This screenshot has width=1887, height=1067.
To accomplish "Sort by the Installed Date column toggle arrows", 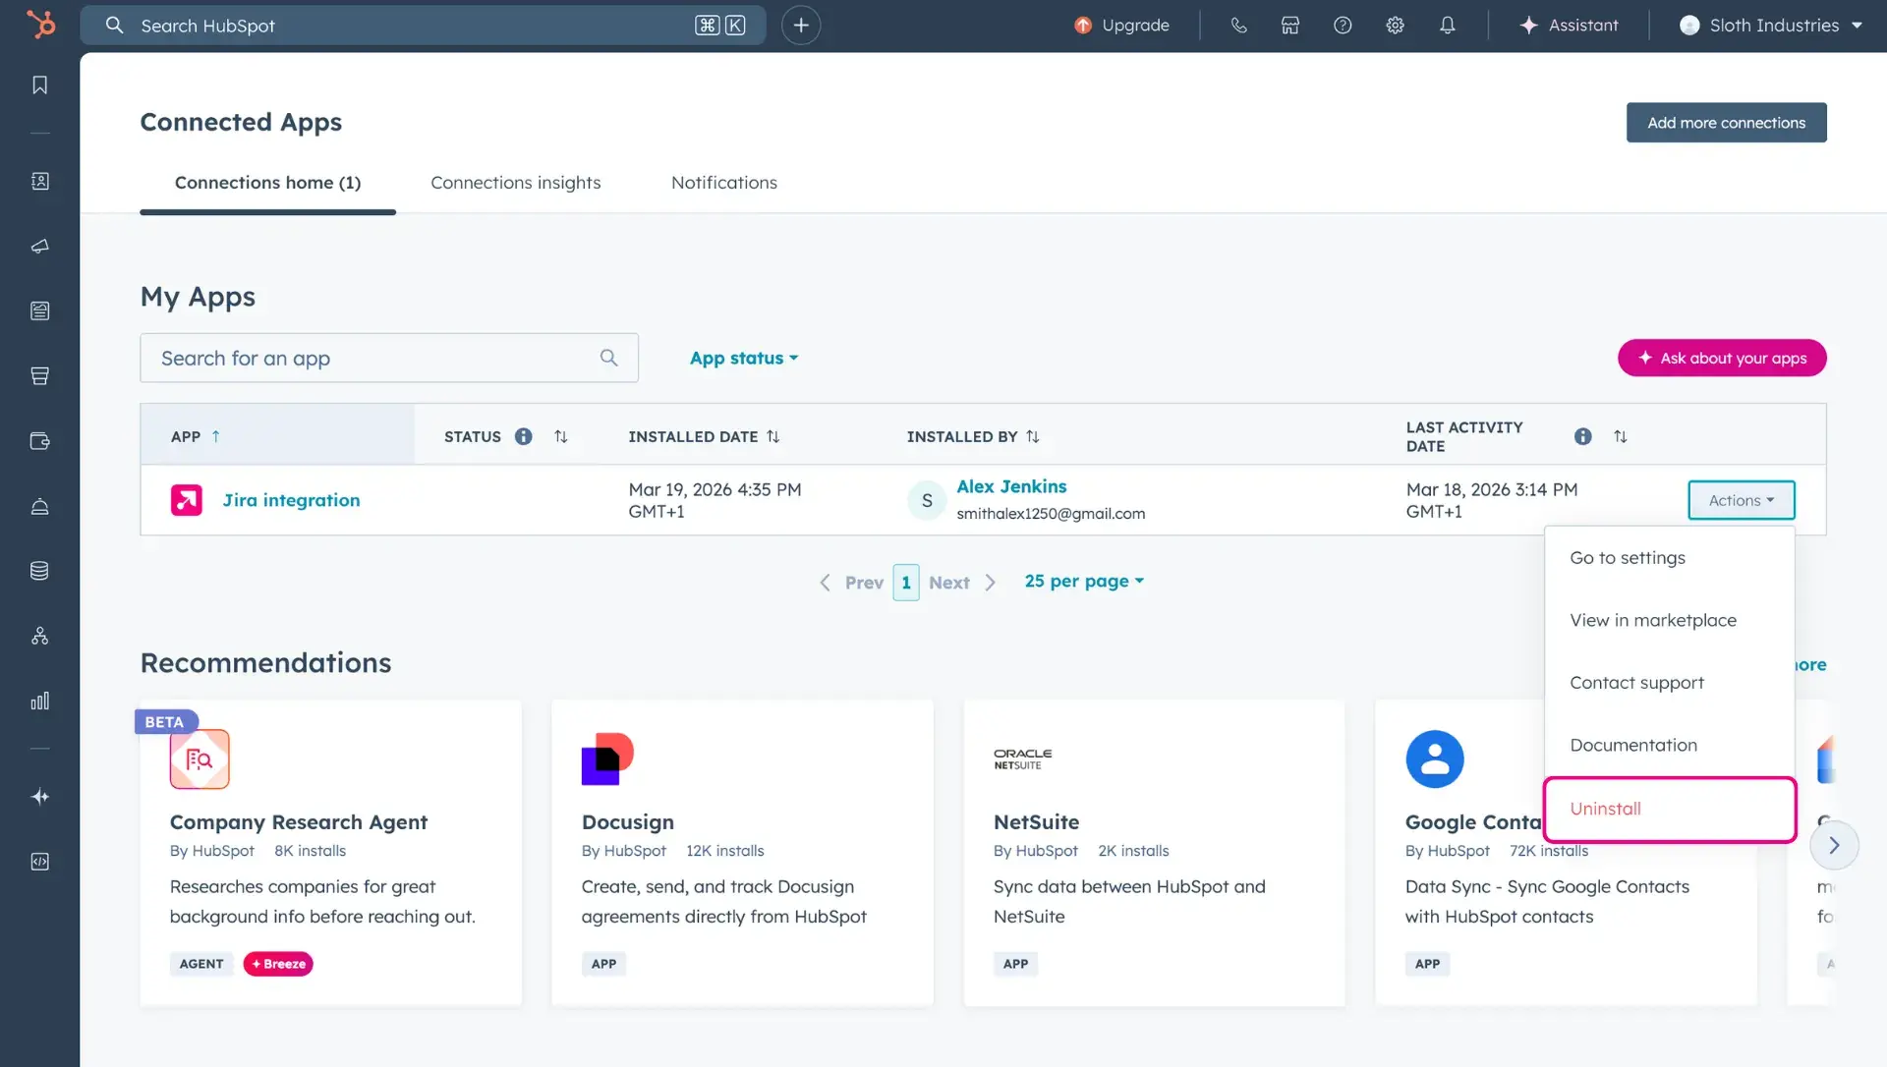I will coord(774,436).
